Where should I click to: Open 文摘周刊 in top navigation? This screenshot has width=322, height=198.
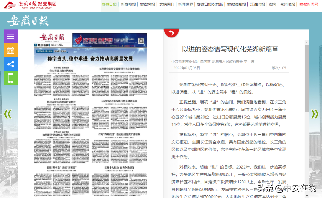pyautogui.click(x=167, y=4)
